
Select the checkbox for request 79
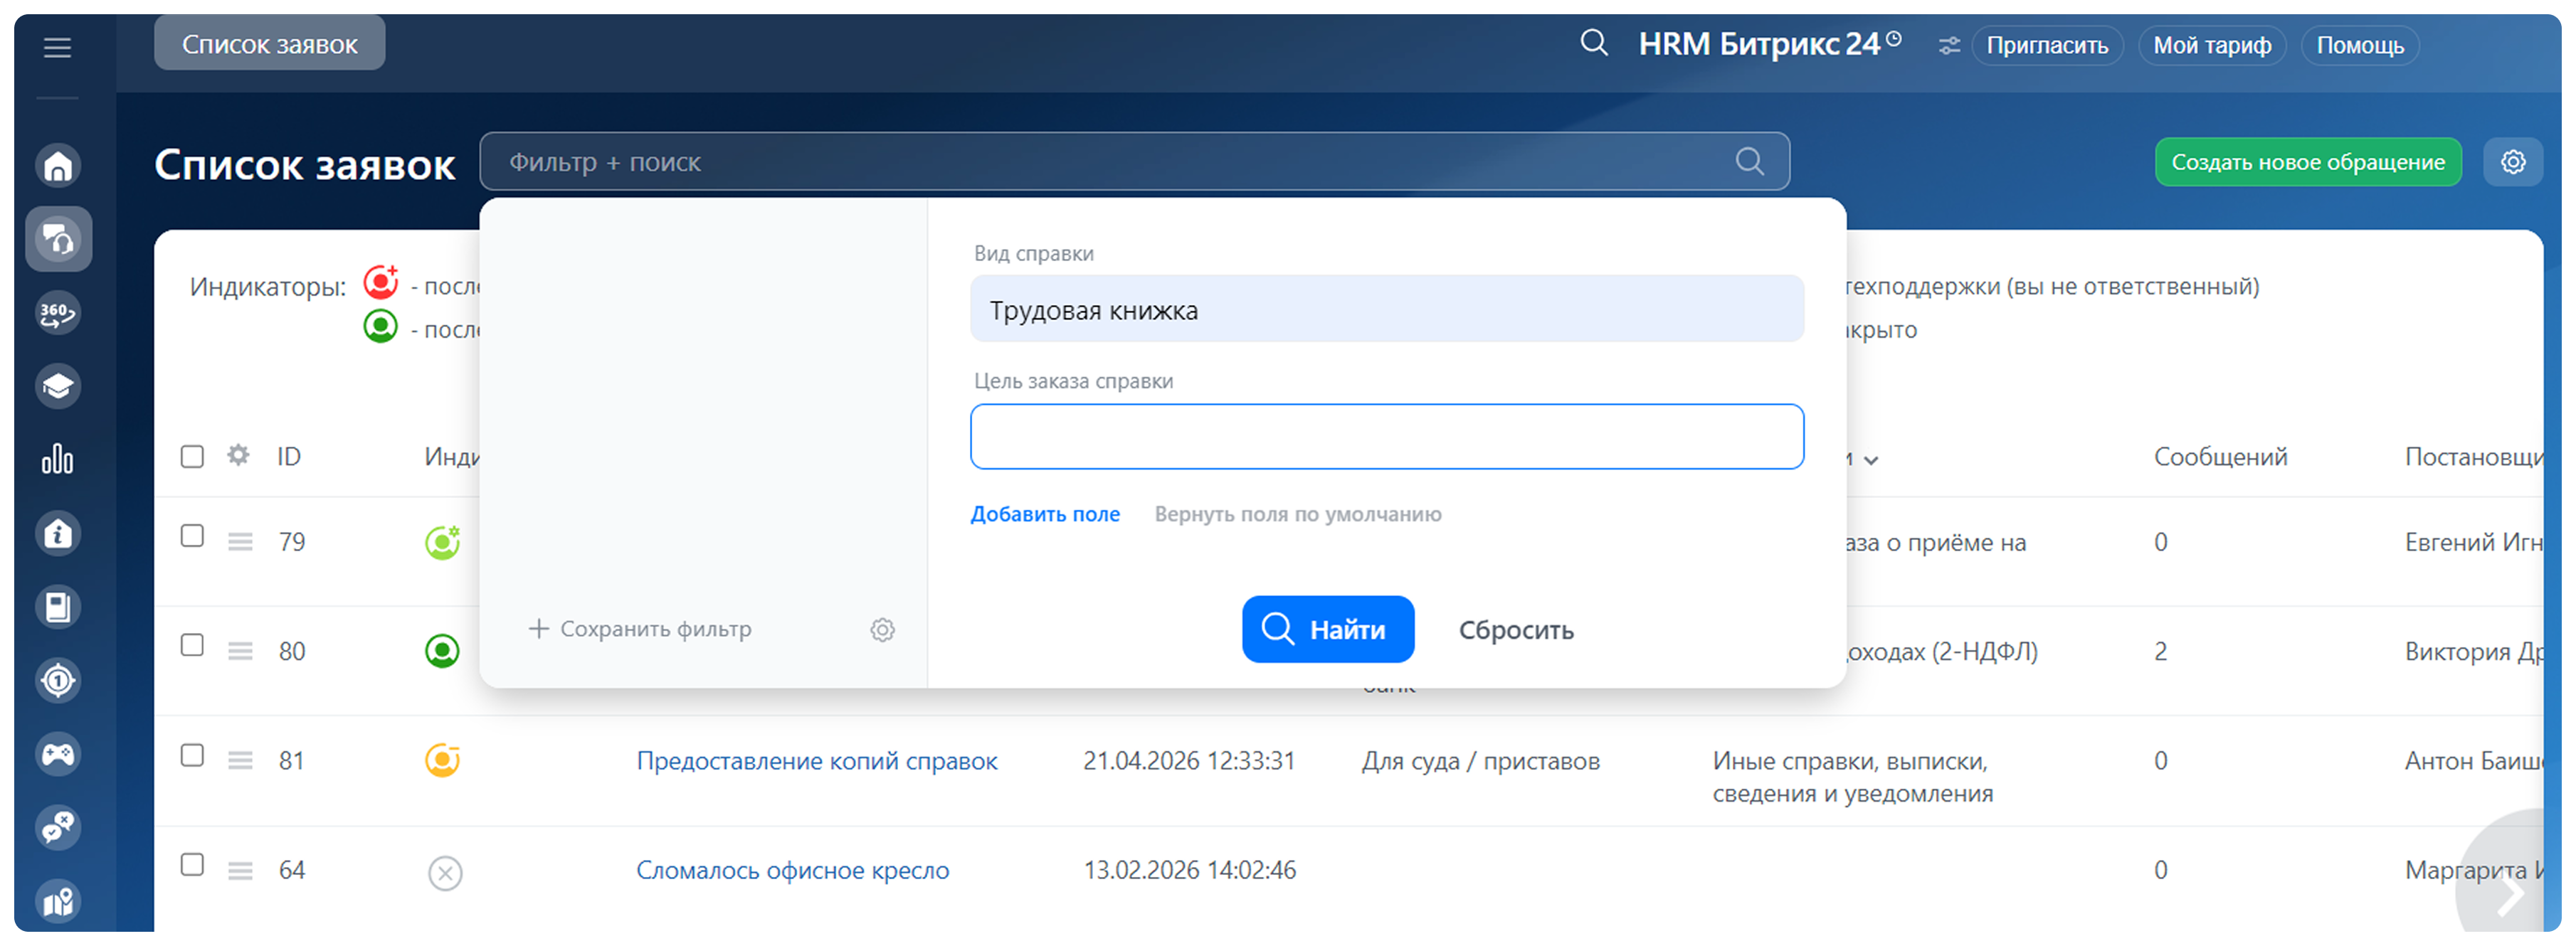[192, 537]
